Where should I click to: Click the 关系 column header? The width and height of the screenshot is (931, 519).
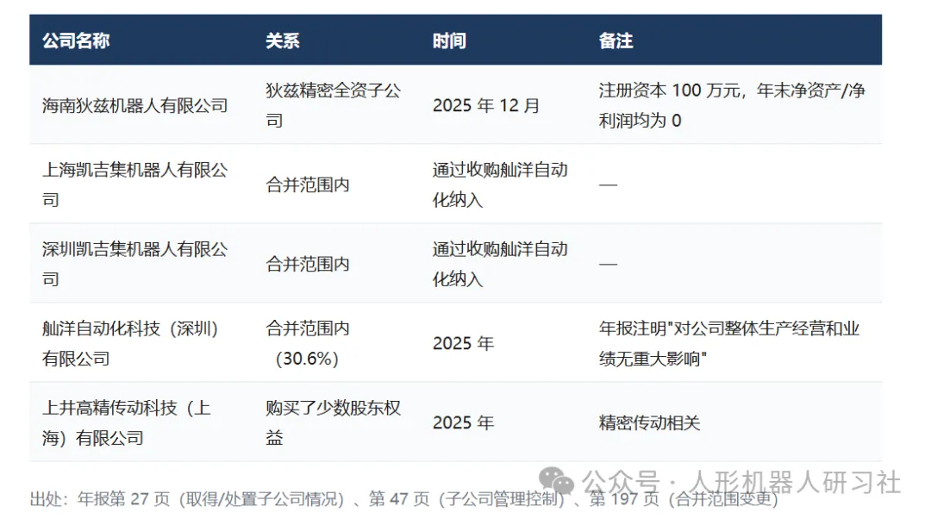click(282, 41)
